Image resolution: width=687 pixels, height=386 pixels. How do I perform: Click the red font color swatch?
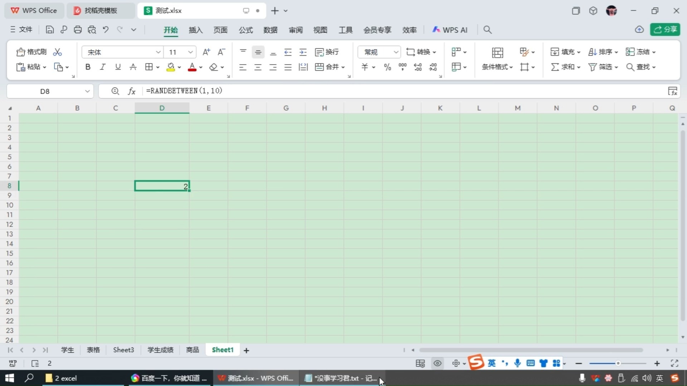(x=192, y=67)
